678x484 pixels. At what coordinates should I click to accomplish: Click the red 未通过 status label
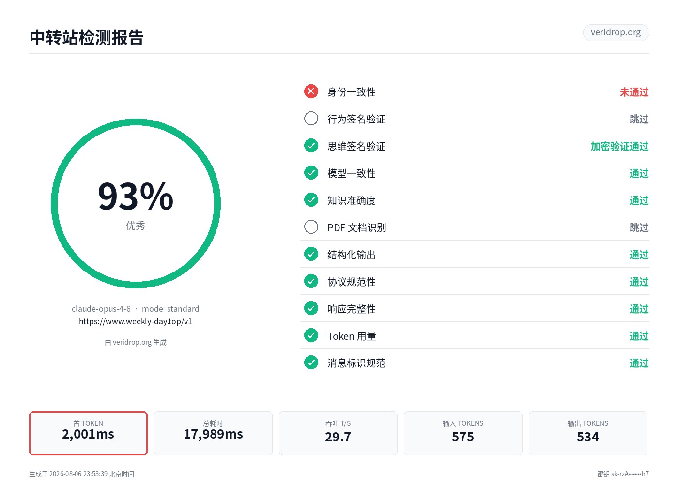pos(634,92)
